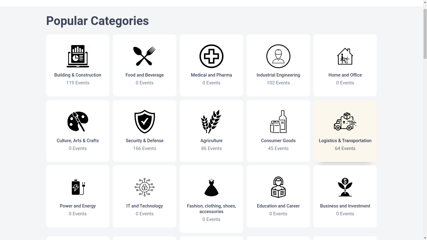Select the Food and Beverage fork-spoon icon
Viewport: 427px width, 240px height.
pyautogui.click(x=144, y=56)
